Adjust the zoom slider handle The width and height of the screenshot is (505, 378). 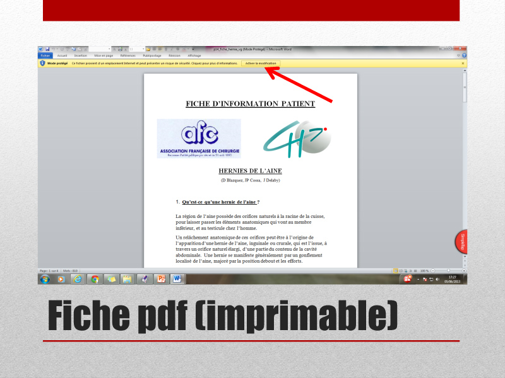coord(448,271)
